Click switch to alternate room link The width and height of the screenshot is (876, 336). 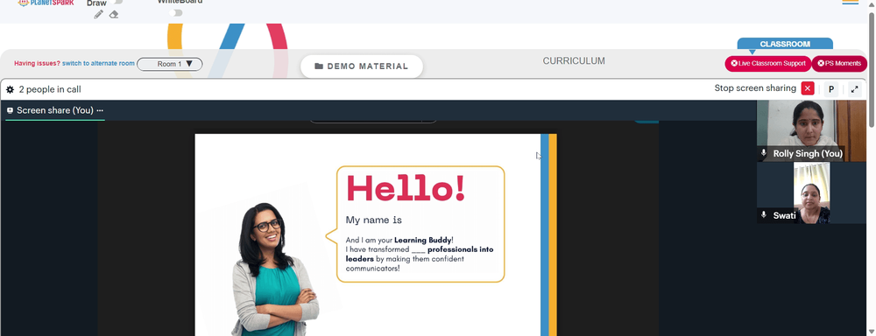[x=98, y=64]
